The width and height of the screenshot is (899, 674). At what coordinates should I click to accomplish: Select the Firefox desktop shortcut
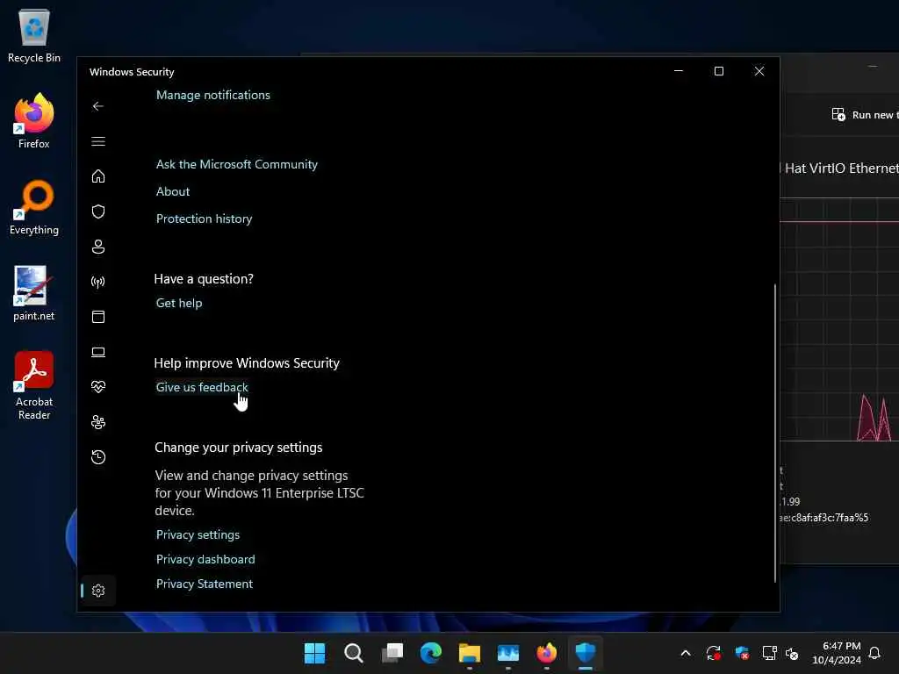pyautogui.click(x=34, y=121)
